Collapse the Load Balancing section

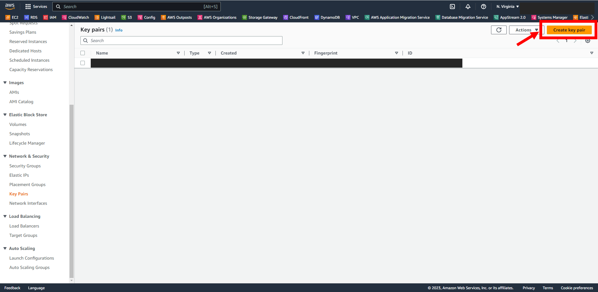click(5, 216)
